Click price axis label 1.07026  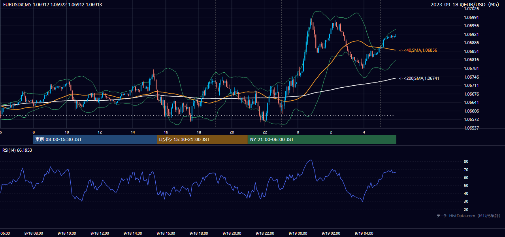pyautogui.click(x=471, y=9)
